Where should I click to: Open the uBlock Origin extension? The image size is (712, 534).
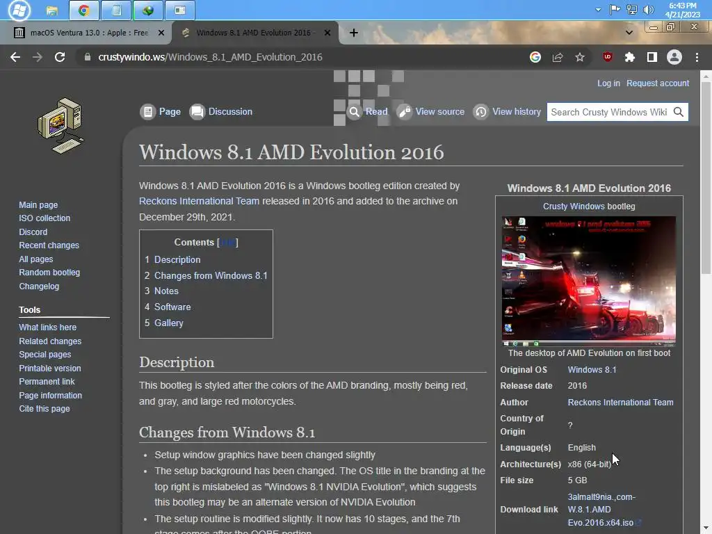click(x=608, y=57)
